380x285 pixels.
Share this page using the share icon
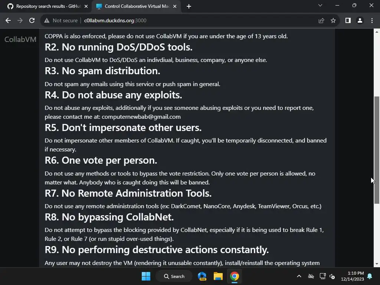[x=321, y=21]
